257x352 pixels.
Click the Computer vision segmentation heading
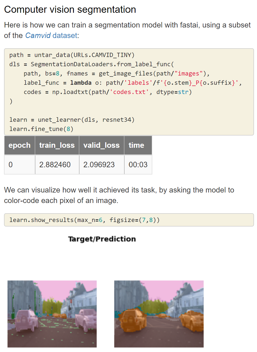coord(70,10)
